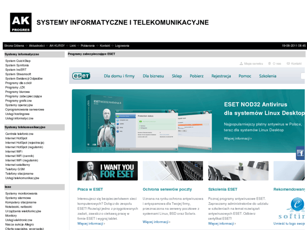
Task: Open Strona Główna in the black navigation bar
Action: coord(14,46)
